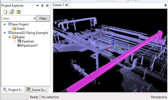168x100 pixels.
Task: Expand the Pipelines tree node
Action: [x=15, y=41]
